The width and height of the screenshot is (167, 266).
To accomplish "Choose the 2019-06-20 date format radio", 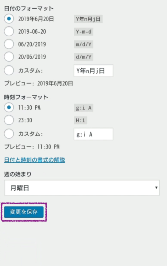I will tap(9, 31).
